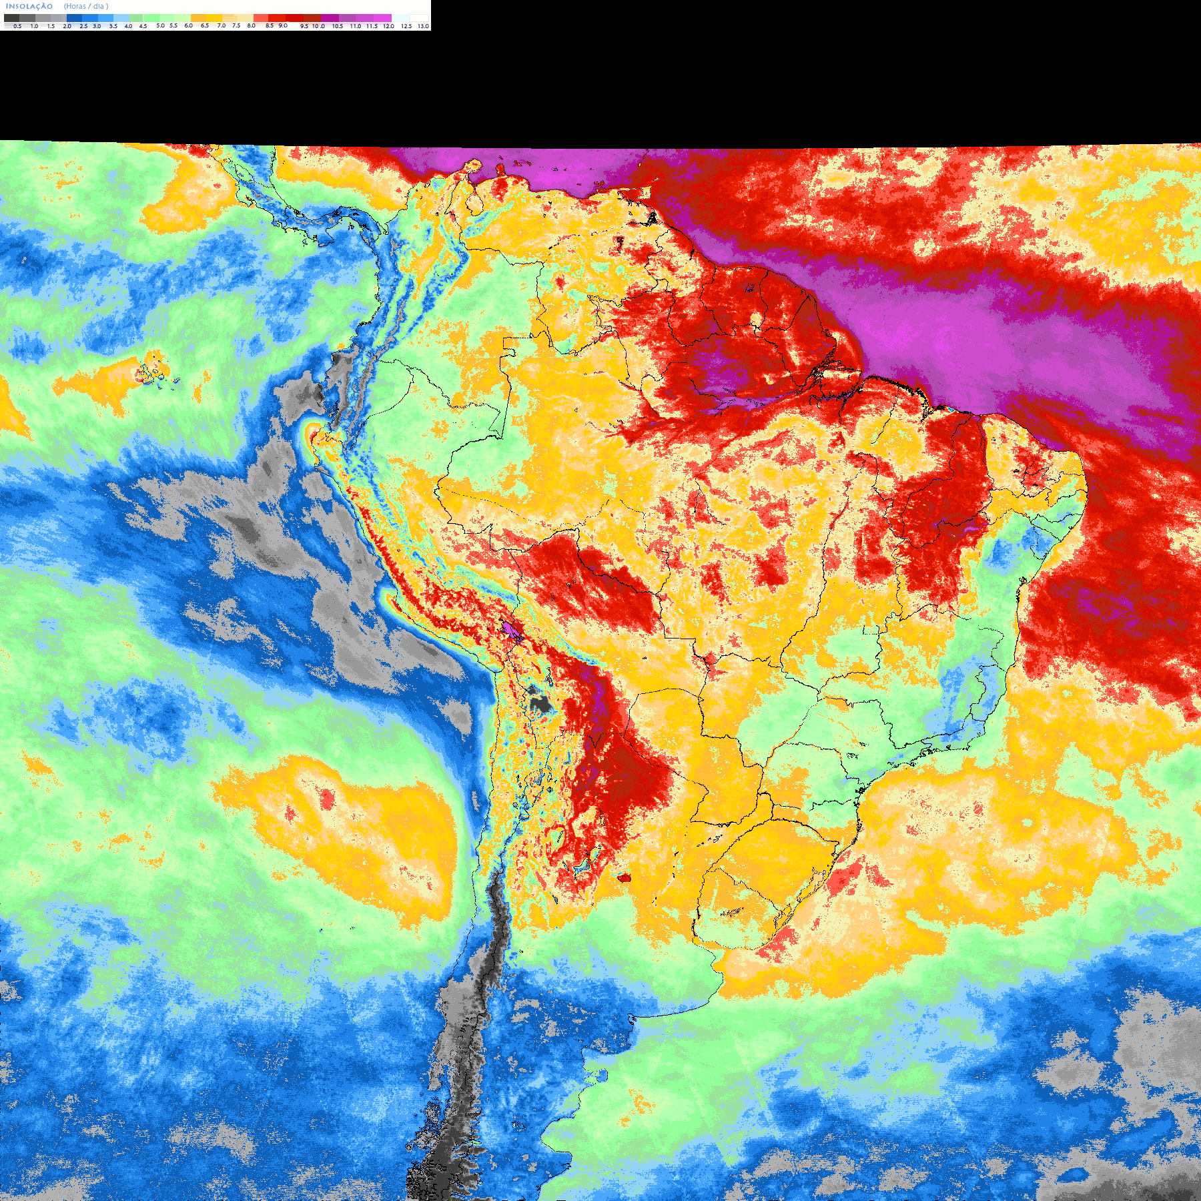Click the 13.0 legend value
1201x1201 pixels.
click(x=424, y=26)
